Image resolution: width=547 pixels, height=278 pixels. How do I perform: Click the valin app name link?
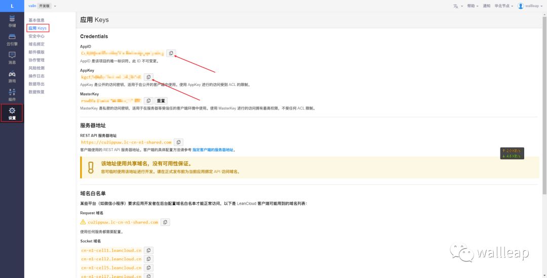32,6
